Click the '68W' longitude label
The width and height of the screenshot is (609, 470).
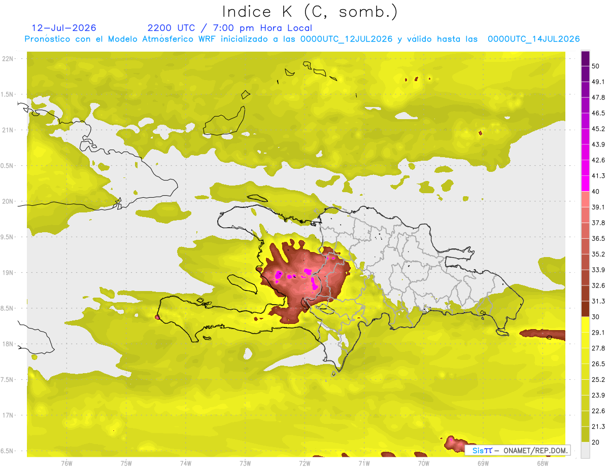[543, 463]
